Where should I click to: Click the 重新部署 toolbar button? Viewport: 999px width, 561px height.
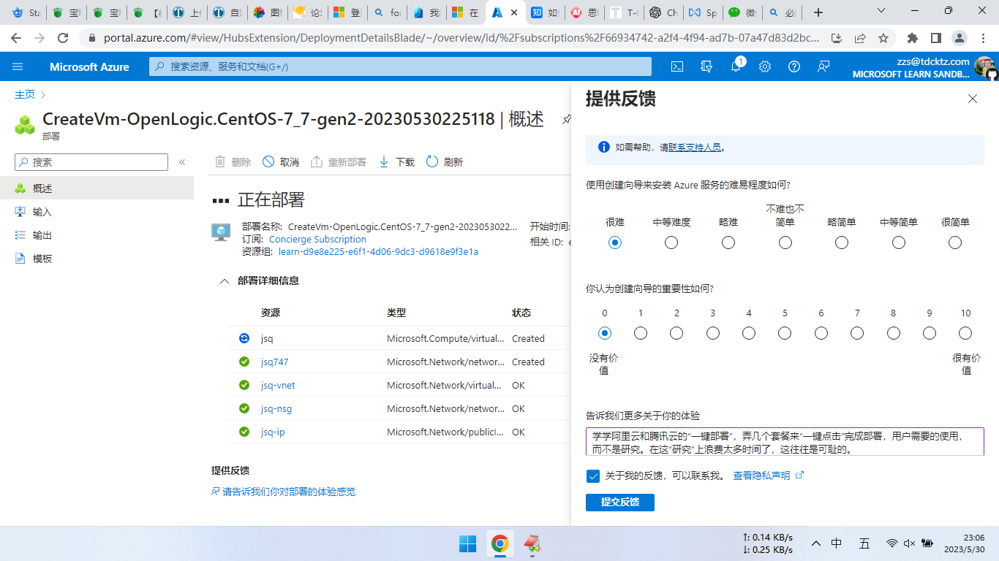click(339, 162)
